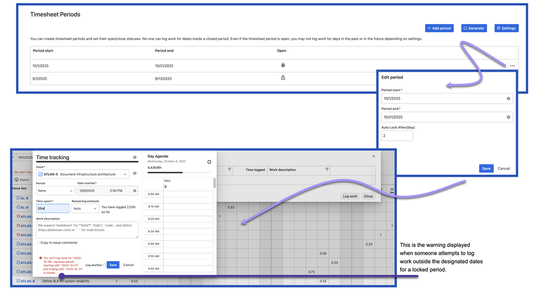Open Timesheet Periods Settings

pyautogui.click(x=506, y=28)
